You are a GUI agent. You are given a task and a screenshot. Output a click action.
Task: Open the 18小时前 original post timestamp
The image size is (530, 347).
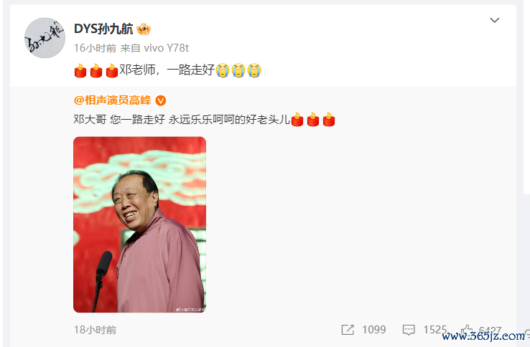(96, 330)
